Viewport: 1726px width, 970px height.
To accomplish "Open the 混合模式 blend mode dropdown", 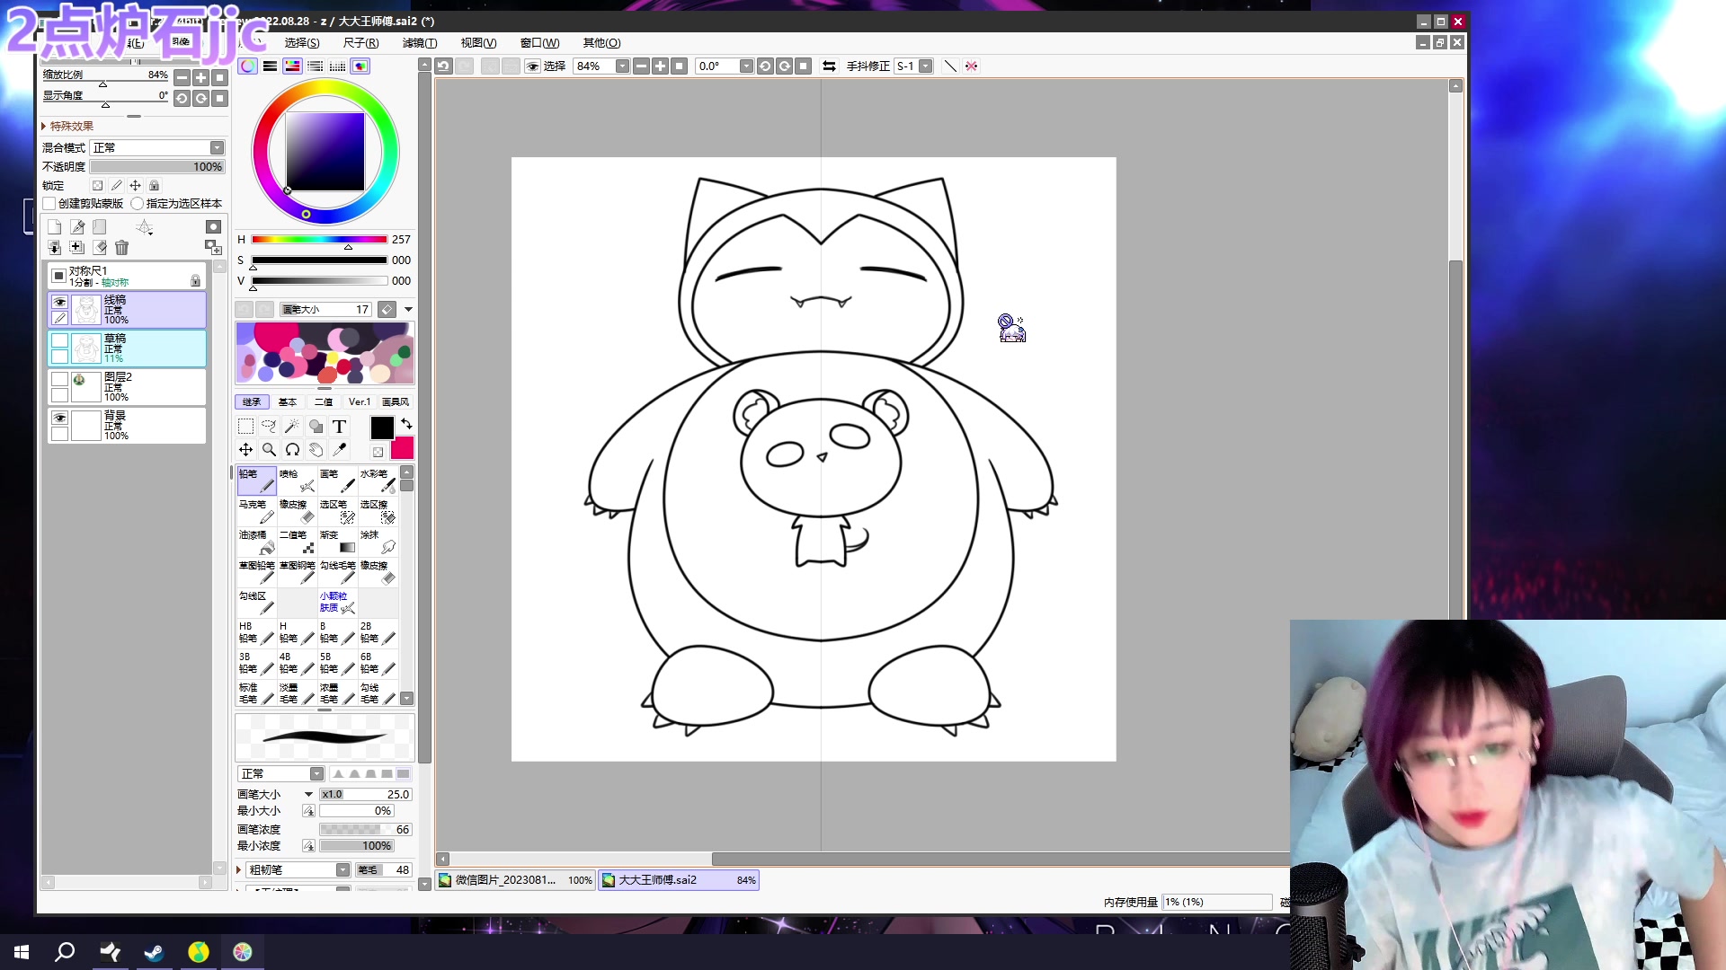I will (217, 148).
